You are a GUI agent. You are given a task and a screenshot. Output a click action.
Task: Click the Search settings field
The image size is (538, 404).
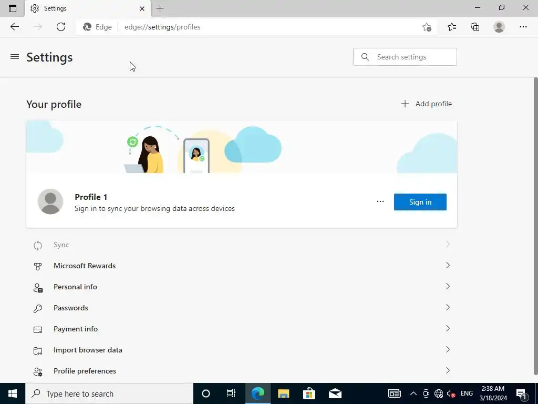(x=405, y=57)
